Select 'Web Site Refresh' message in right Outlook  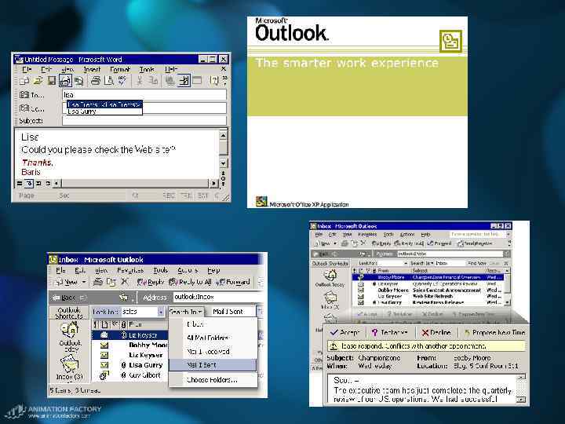pos(428,296)
